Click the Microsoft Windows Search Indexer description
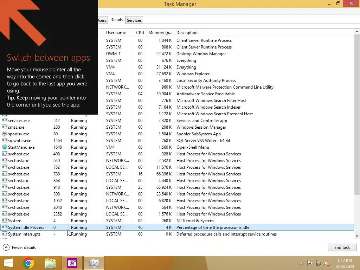Screen dimensions: 360x270 [208, 107]
